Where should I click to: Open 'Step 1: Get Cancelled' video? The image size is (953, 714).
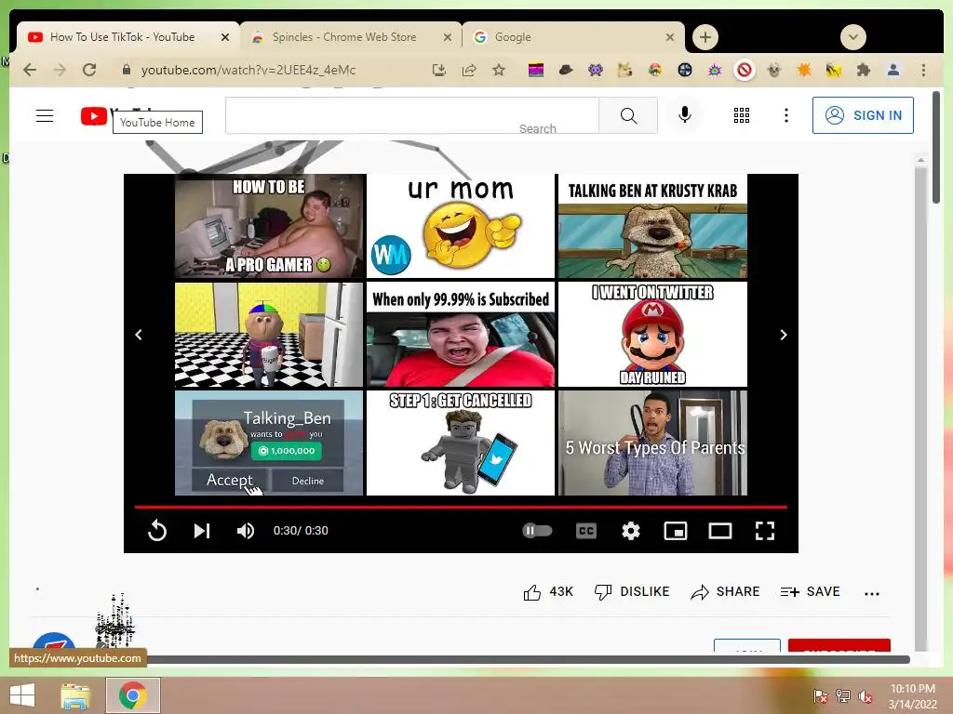click(x=461, y=443)
